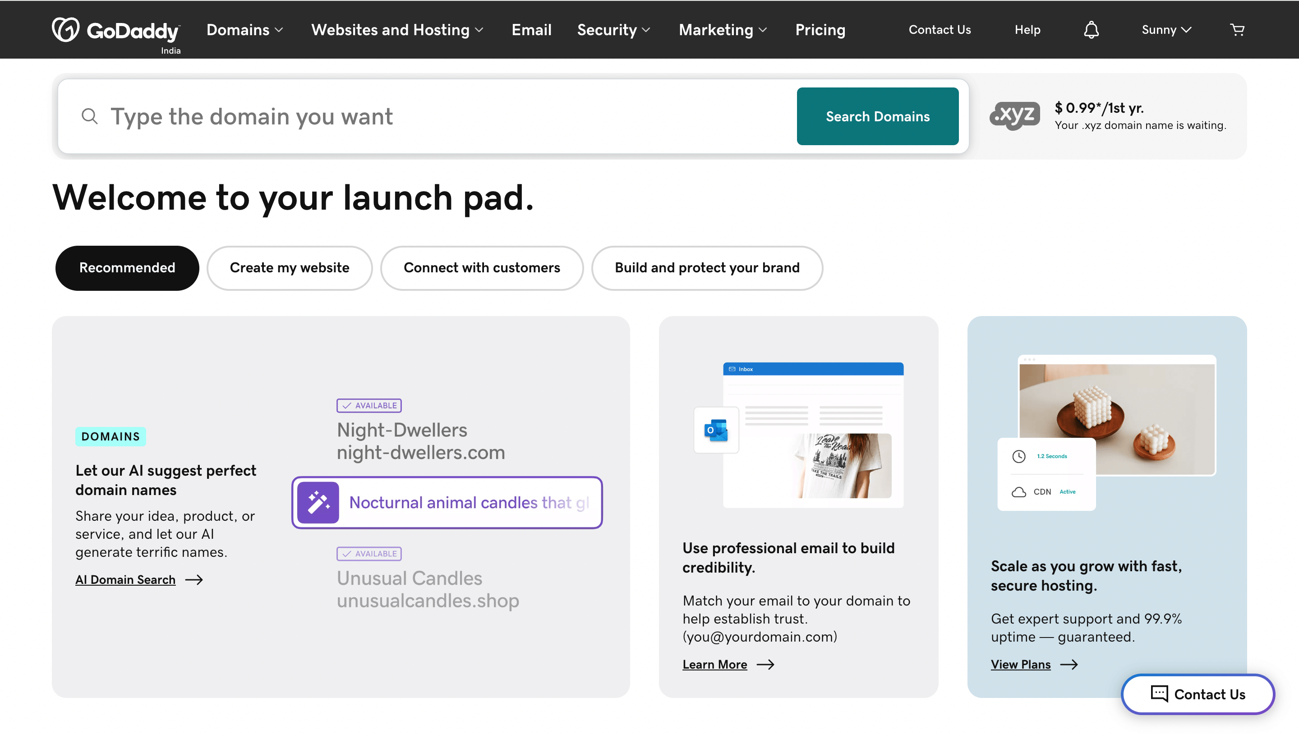The image size is (1299, 734).
Task: Open the View Plans hosting link
Action: click(x=1021, y=665)
